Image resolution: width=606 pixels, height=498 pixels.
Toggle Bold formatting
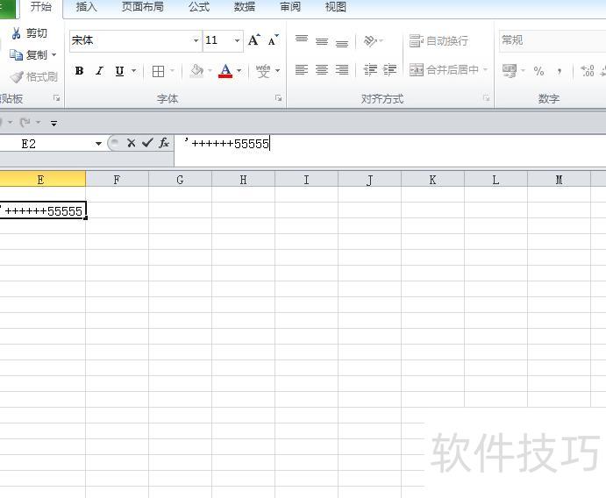pos(79,71)
